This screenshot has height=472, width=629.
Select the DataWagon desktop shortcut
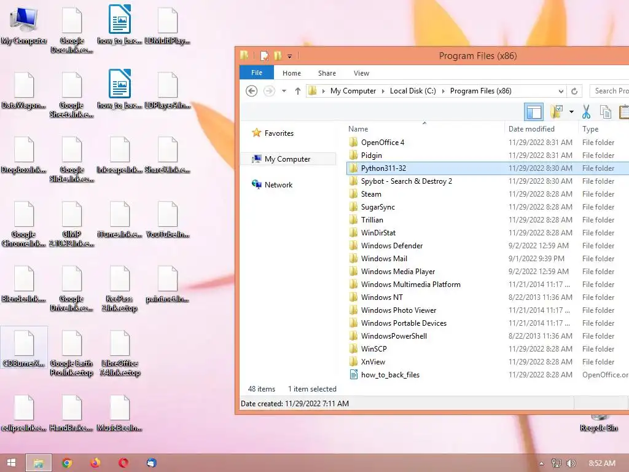[x=24, y=90]
